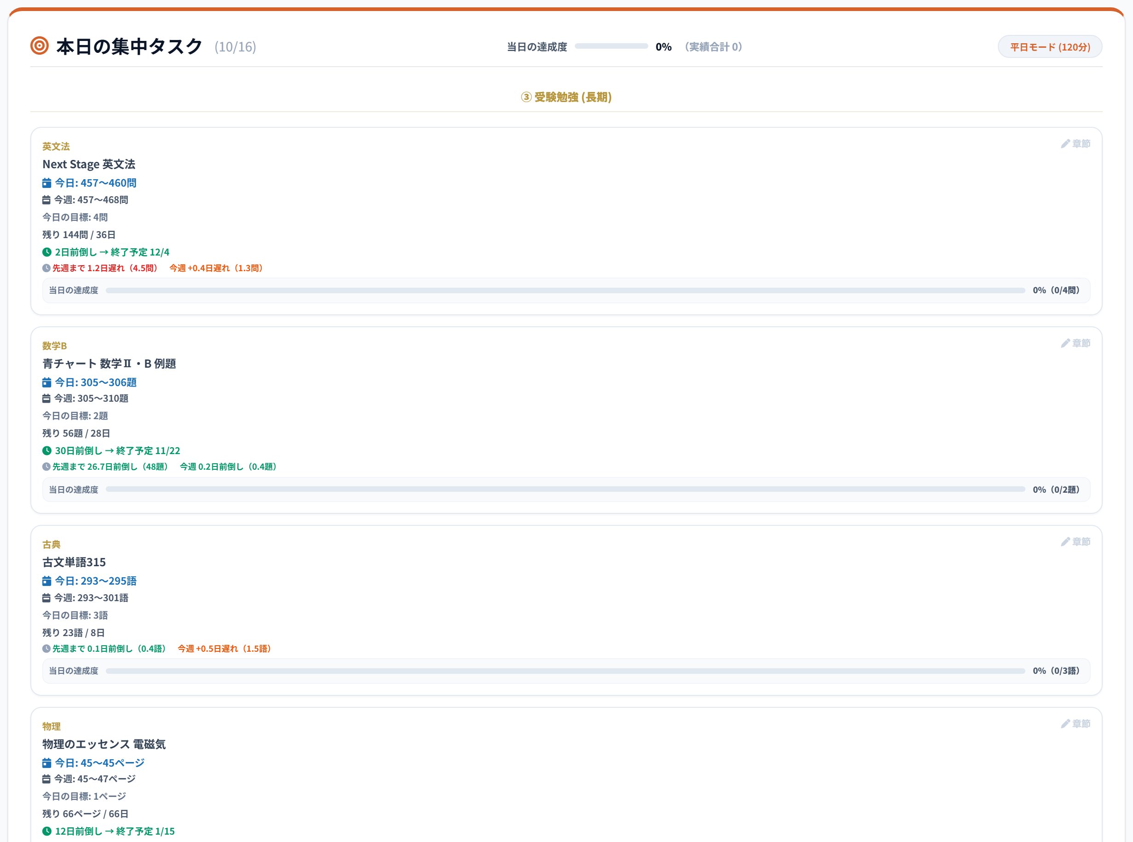Click the calendar icon beside 今週: 305〜310題

pos(46,398)
